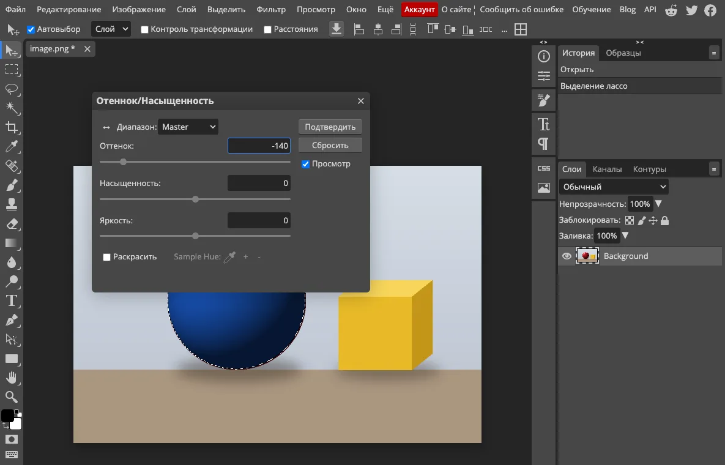Image resolution: width=725 pixels, height=465 pixels.
Task: Disable the Просмотр preview checkbox
Action: click(x=306, y=164)
